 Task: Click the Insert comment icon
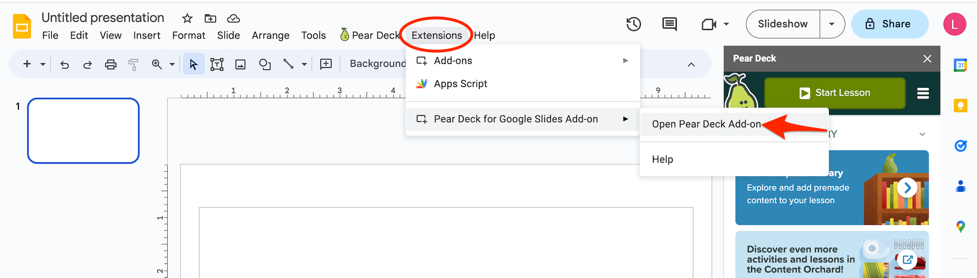326,64
